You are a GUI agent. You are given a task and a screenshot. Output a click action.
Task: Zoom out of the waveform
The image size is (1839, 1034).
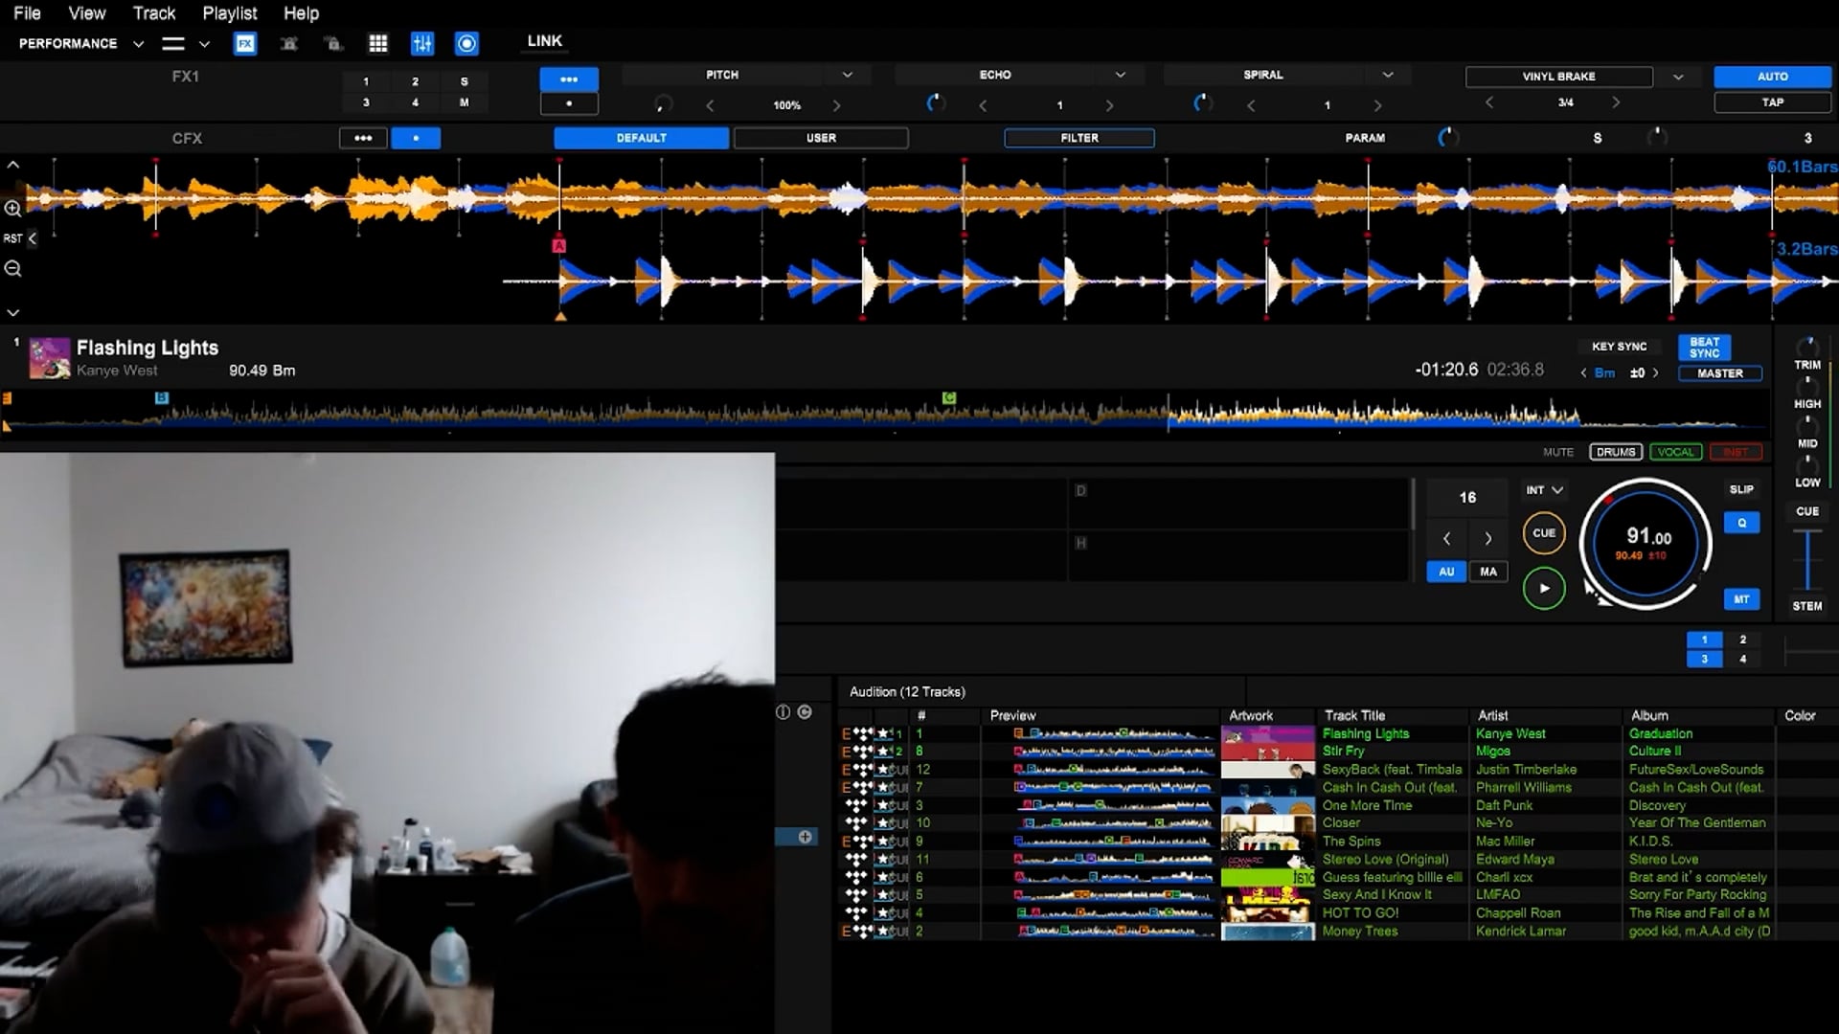(12, 269)
